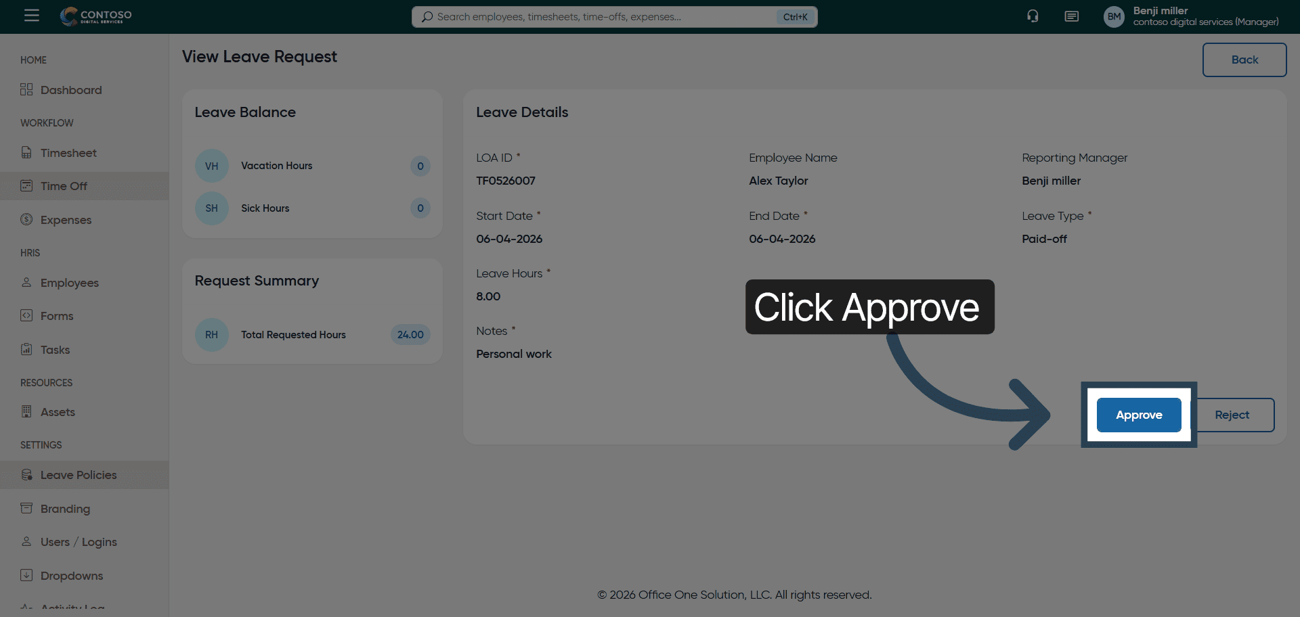Reject the leave request
The height and width of the screenshot is (617, 1300).
(x=1232, y=415)
